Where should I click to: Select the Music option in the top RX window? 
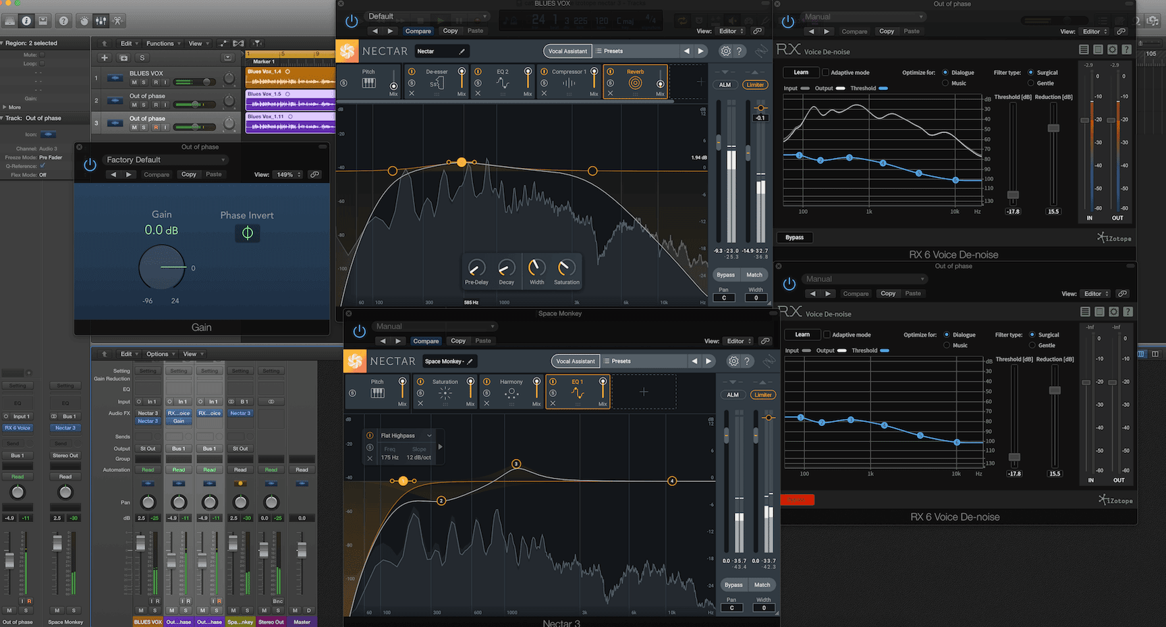[x=945, y=83]
